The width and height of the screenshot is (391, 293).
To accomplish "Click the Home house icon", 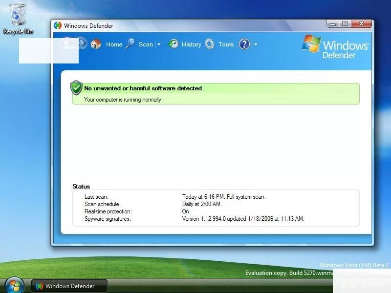I will click(96, 44).
